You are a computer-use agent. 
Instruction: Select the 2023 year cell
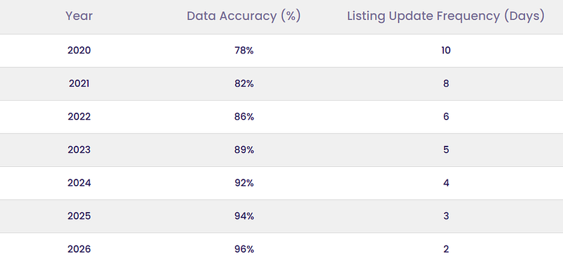(x=79, y=150)
